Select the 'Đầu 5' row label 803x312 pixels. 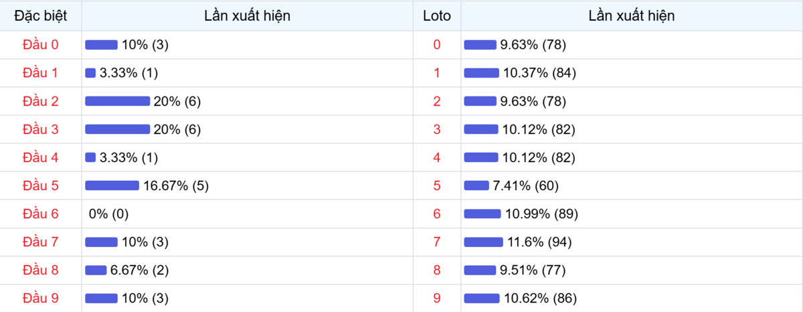(x=41, y=185)
